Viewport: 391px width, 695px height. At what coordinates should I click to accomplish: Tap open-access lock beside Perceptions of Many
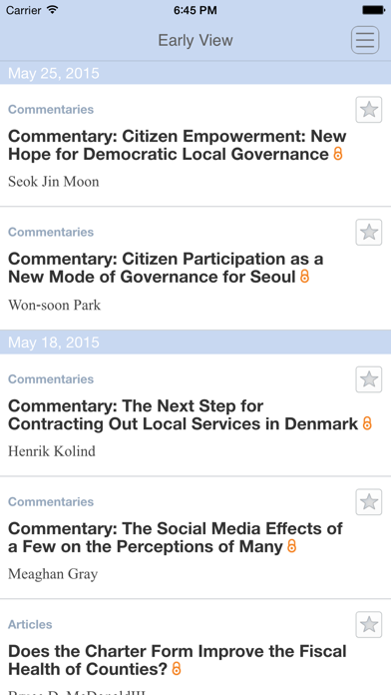tap(291, 546)
